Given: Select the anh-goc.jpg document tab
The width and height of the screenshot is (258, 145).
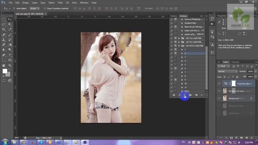Looking at the screenshot, I should pyautogui.click(x=29, y=14).
